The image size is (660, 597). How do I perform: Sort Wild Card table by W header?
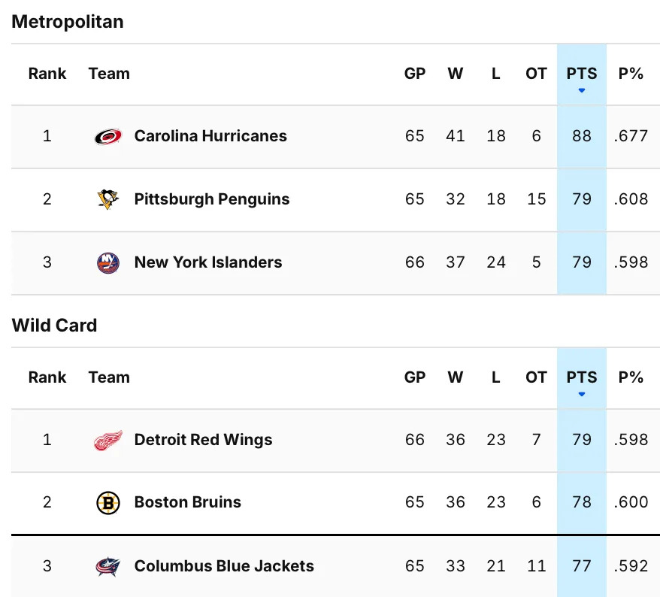(x=456, y=377)
